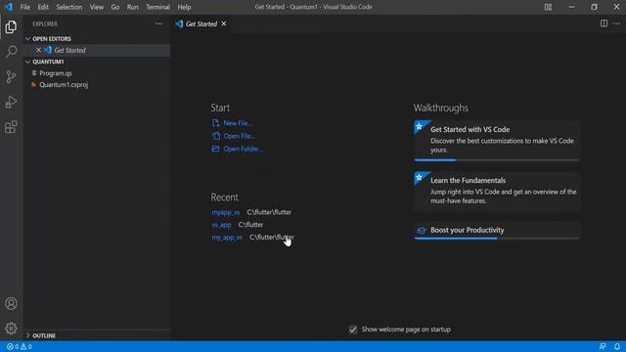This screenshot has width=626, height=352.
Task: Open Get Started with VS Code walkthrough
Action: coord(497,140)
